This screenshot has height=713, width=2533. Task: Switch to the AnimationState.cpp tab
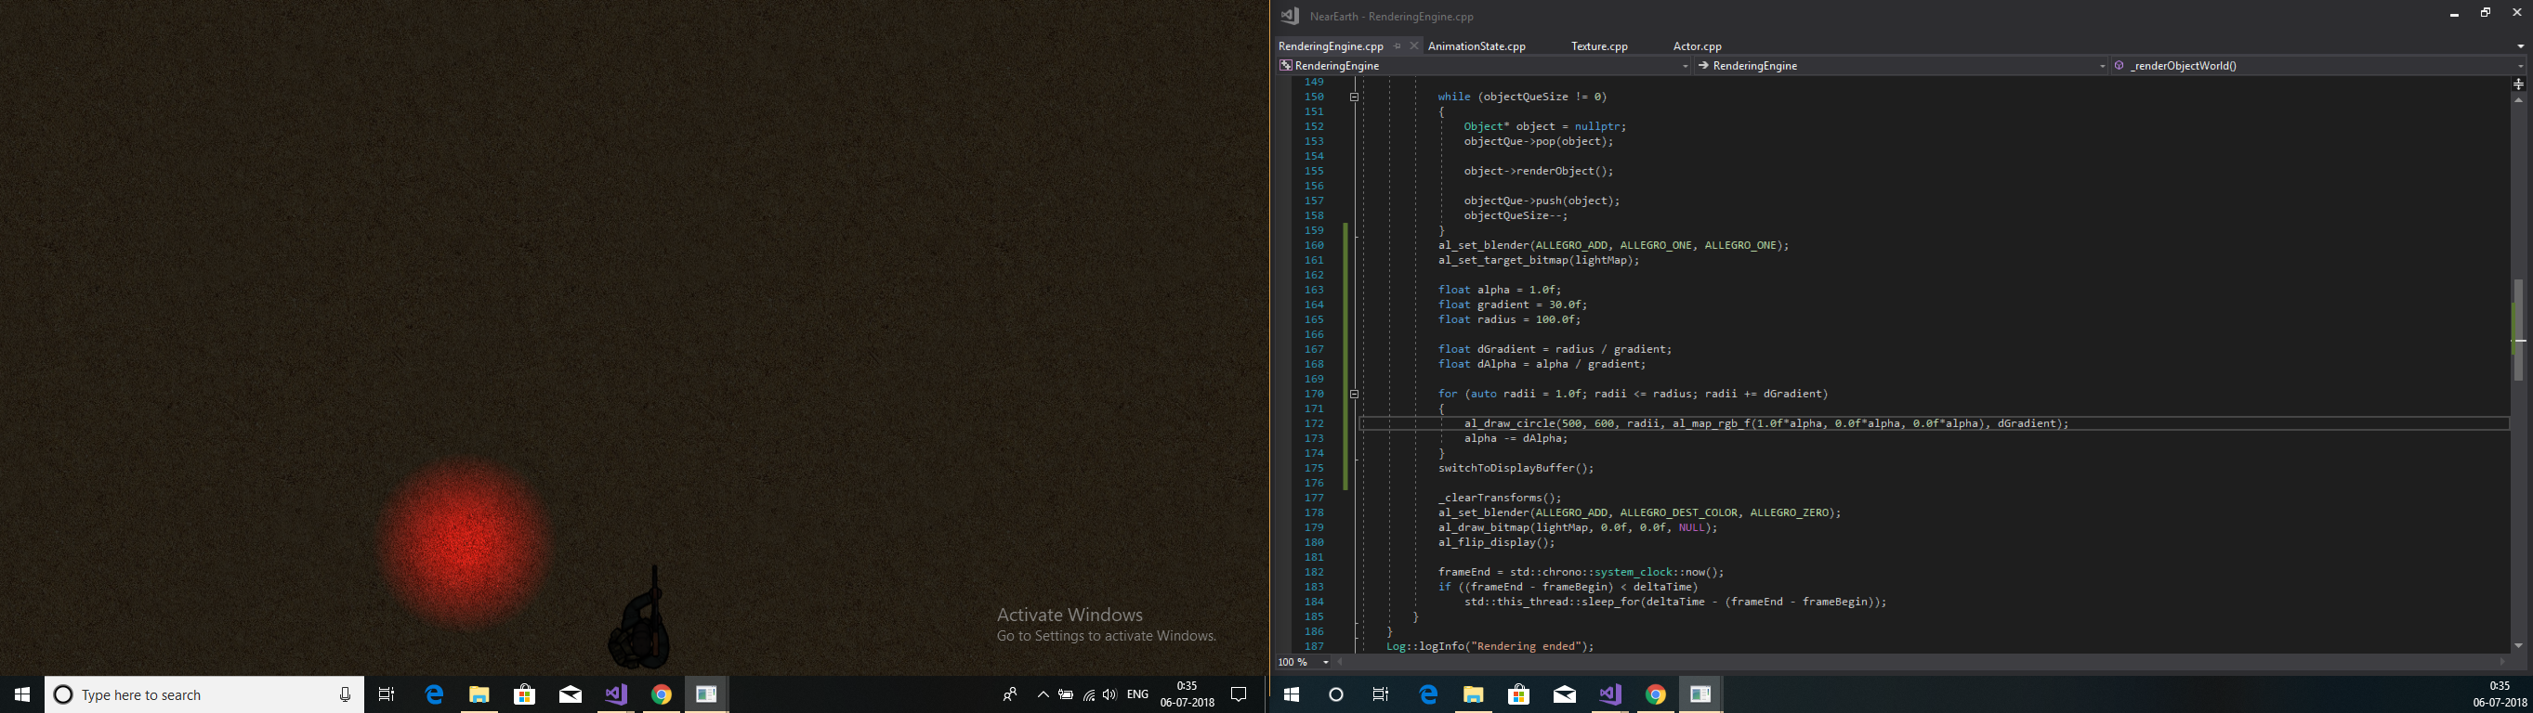pyautogui.click(x=1476, y=46)
